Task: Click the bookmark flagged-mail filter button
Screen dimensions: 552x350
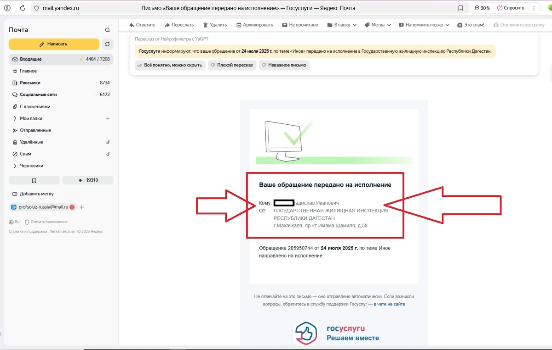Action: coord(34,180)
